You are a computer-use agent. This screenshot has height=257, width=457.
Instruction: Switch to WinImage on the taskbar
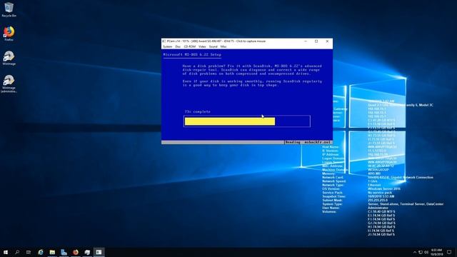click(87, 252)
